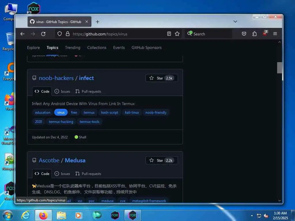Open Windows Explorer folder on taskbar
The image size is (295, 221).
pyautogui.click(x=61, y=215)
